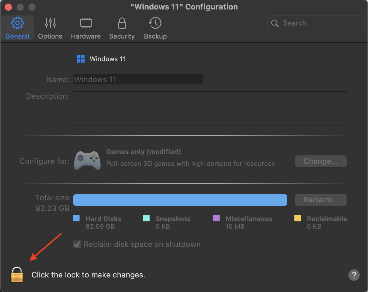Open the Backup clock icon
368x292 pixels.
pos(155,23)
